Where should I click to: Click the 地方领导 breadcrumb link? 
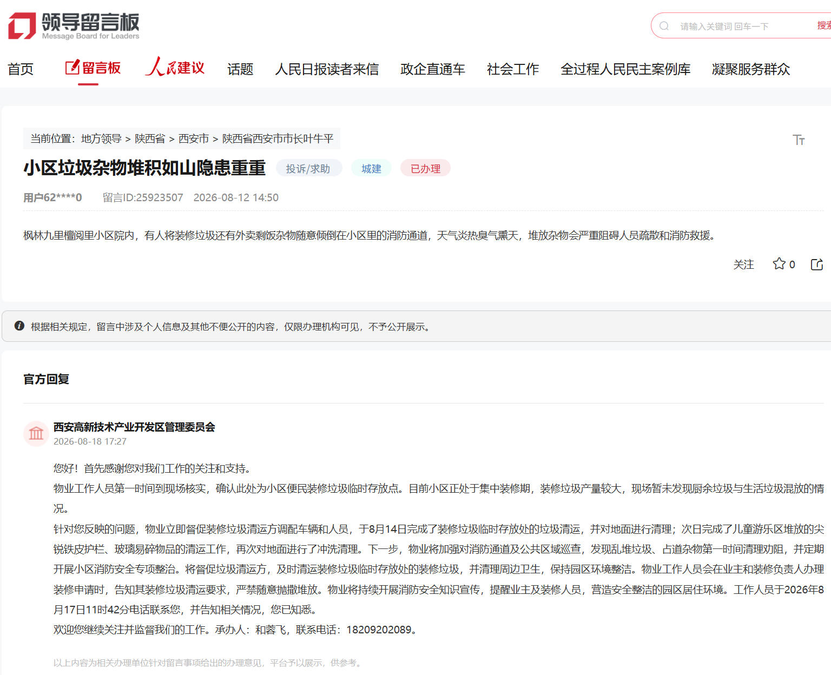[x=101, y=138]
